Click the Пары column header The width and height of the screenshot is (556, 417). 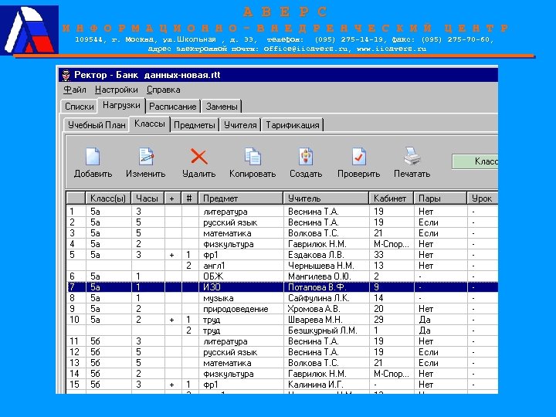(x=440, y=198)
